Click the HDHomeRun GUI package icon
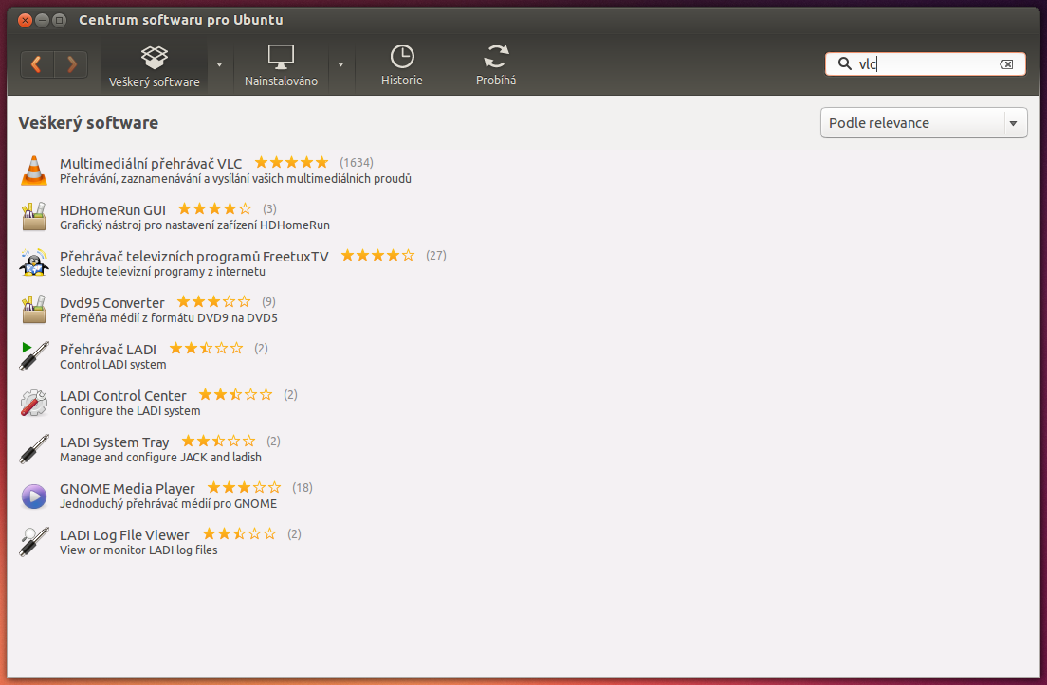Viewport: 1047px width, 685px height. (x=33, y=217)
